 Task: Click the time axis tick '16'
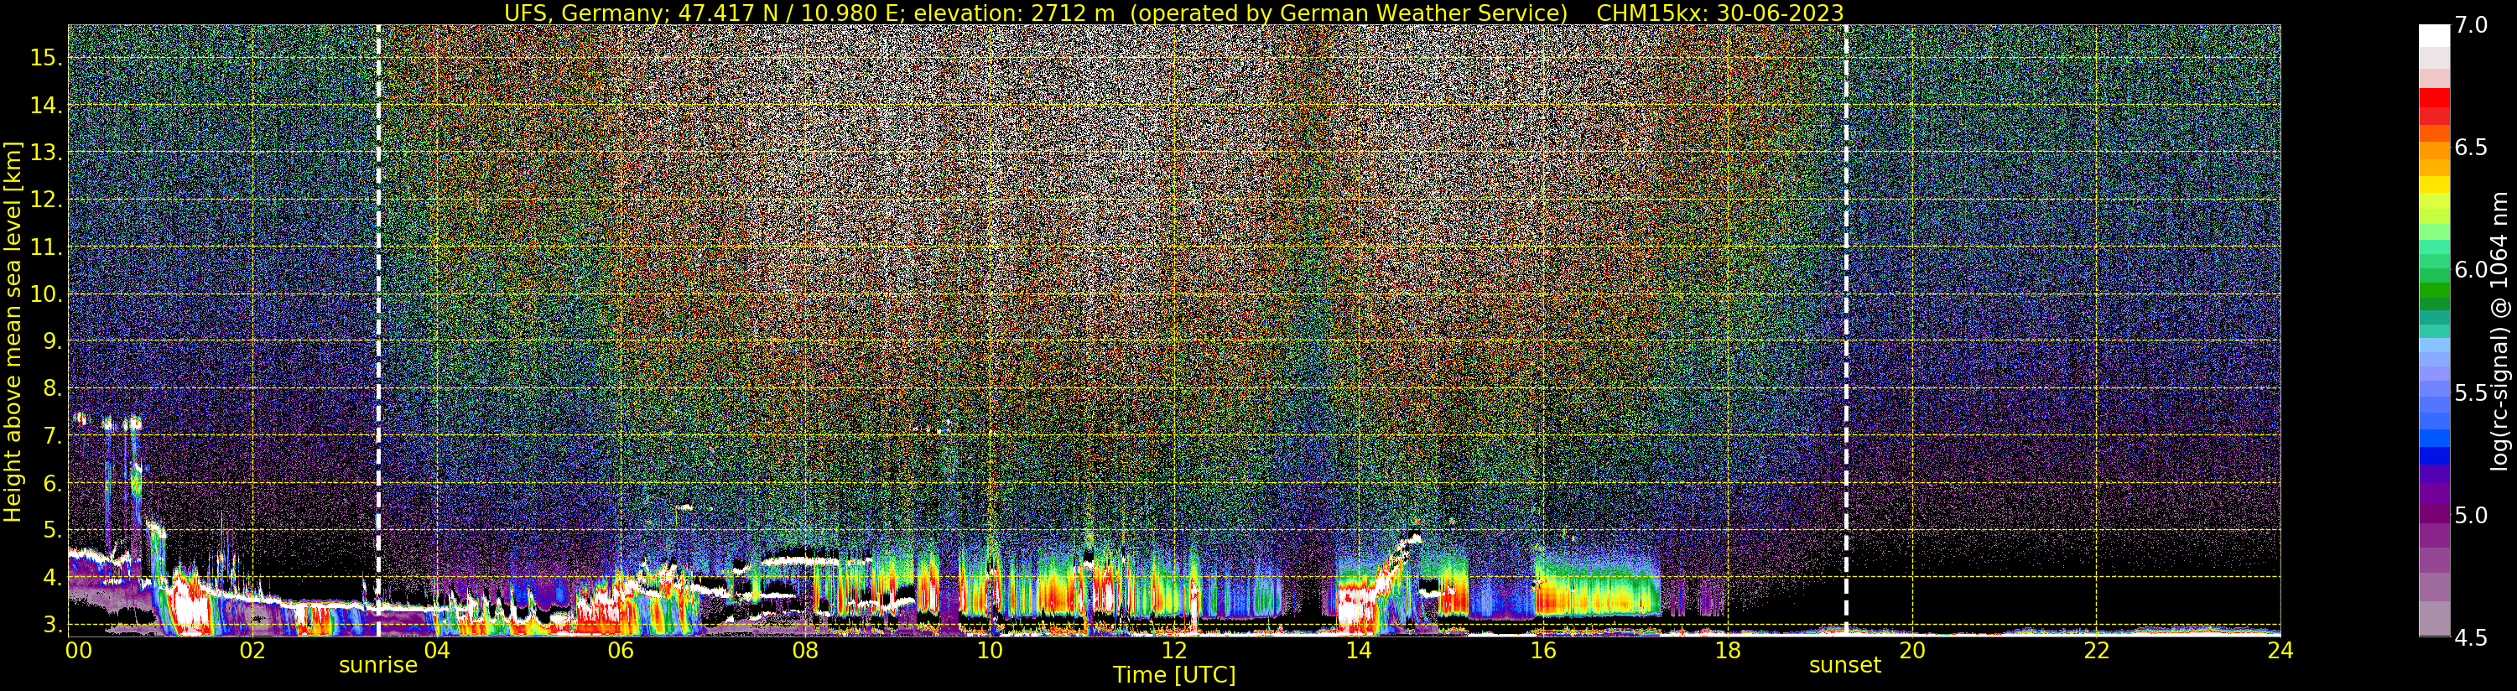tap(1543, 651)
